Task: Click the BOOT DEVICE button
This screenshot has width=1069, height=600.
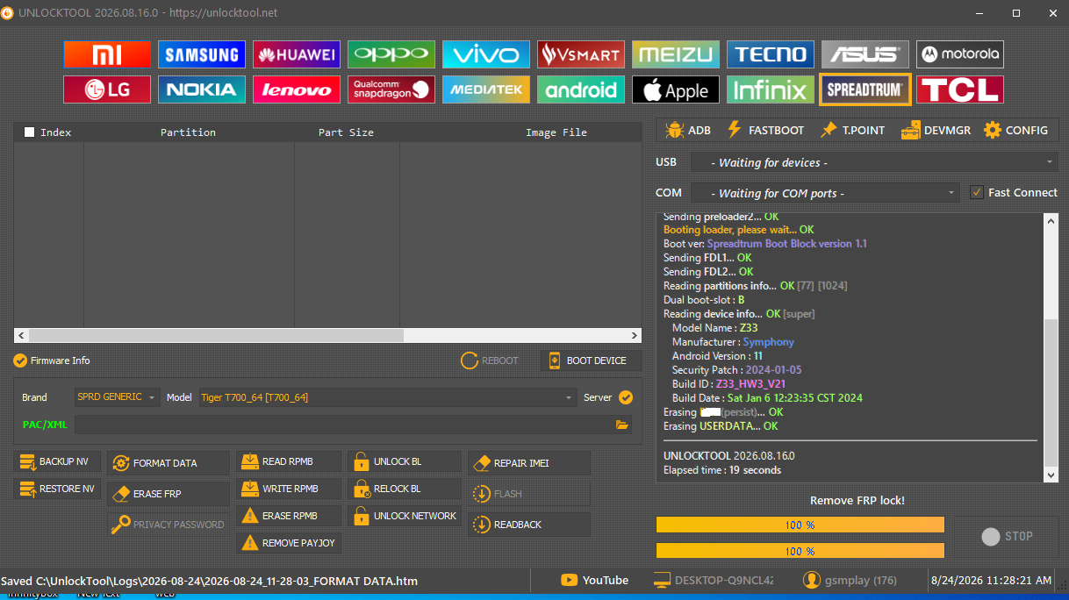Action: (x=591, y=361)
